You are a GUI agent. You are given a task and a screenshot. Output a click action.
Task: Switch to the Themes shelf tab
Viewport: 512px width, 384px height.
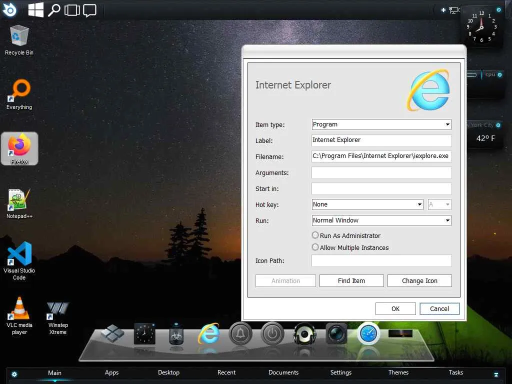(x=398, y=372)
